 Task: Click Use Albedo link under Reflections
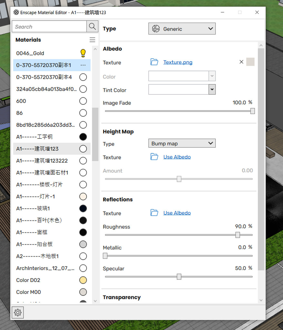point(177,213)
